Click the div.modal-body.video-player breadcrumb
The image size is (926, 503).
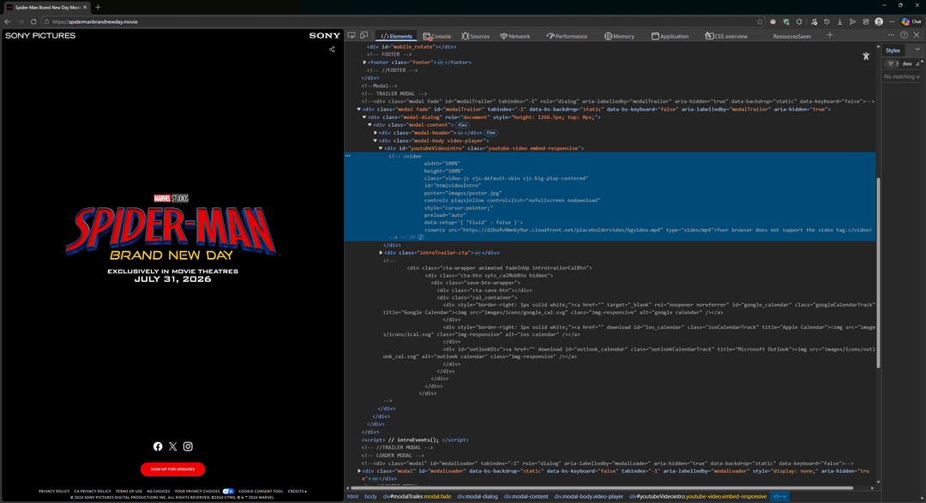click(589, 496)
